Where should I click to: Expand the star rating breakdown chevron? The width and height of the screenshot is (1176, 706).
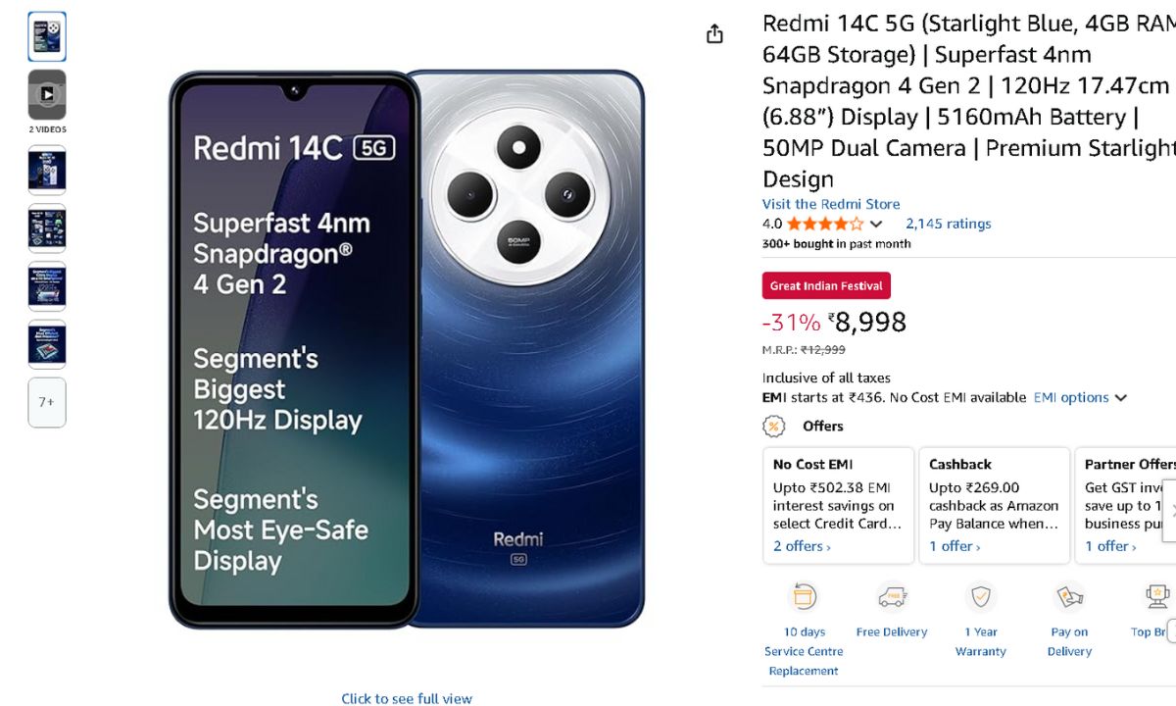click(876, 225)
